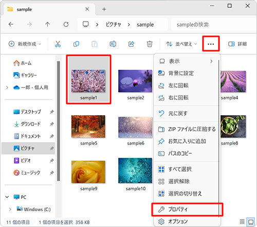257x227 pixels.
Task: Click the PC monitor icon in address bar
Action: 86,25
